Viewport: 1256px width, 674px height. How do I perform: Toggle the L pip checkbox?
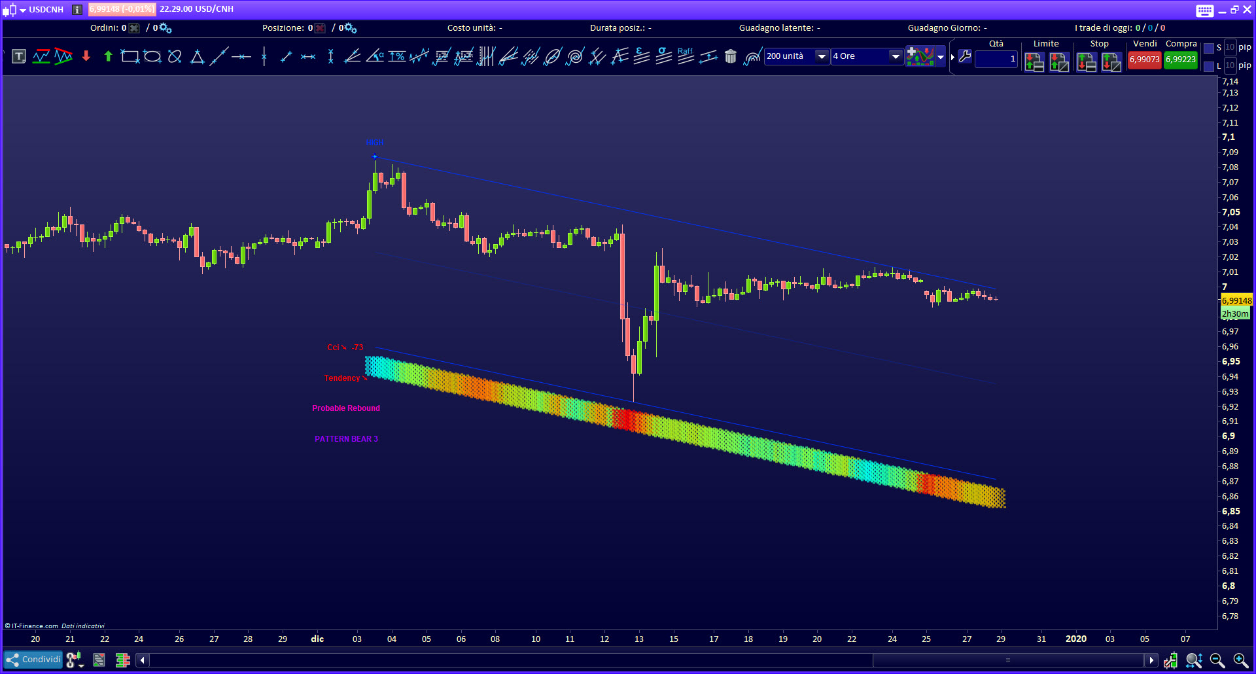coord(1209,66)
